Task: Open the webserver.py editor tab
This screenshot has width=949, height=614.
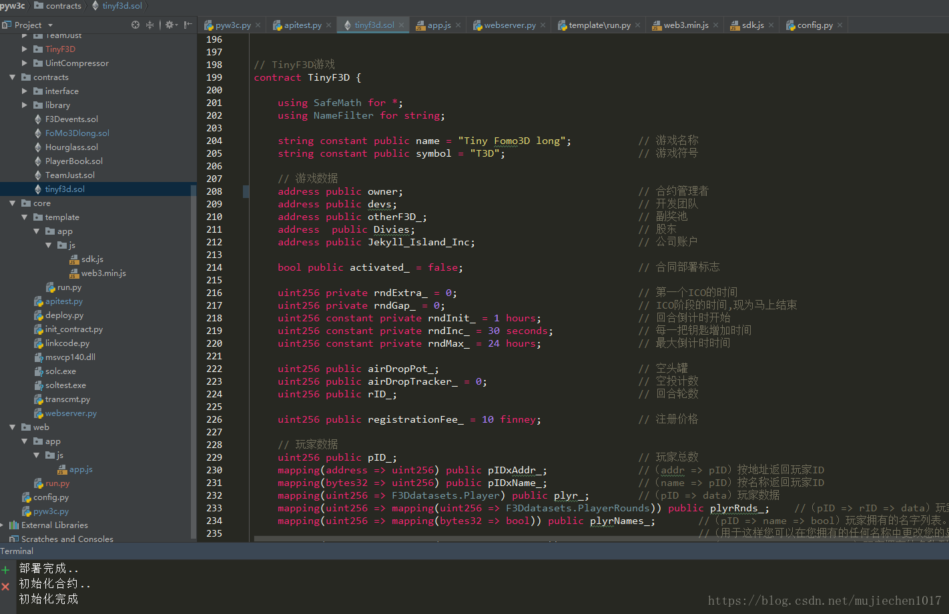Action: (510, 25)
